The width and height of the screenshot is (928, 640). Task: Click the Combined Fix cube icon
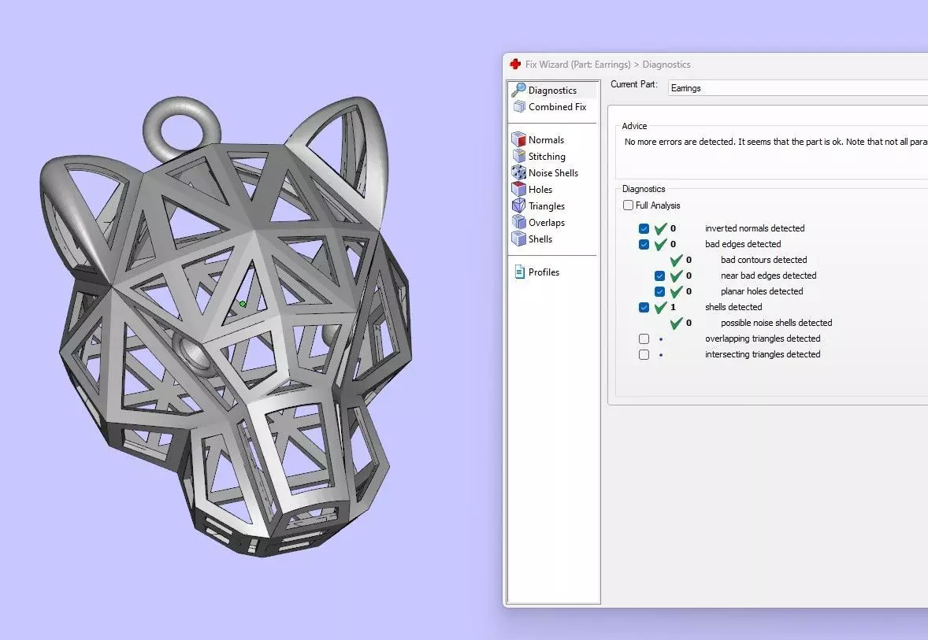click(520, 106)
